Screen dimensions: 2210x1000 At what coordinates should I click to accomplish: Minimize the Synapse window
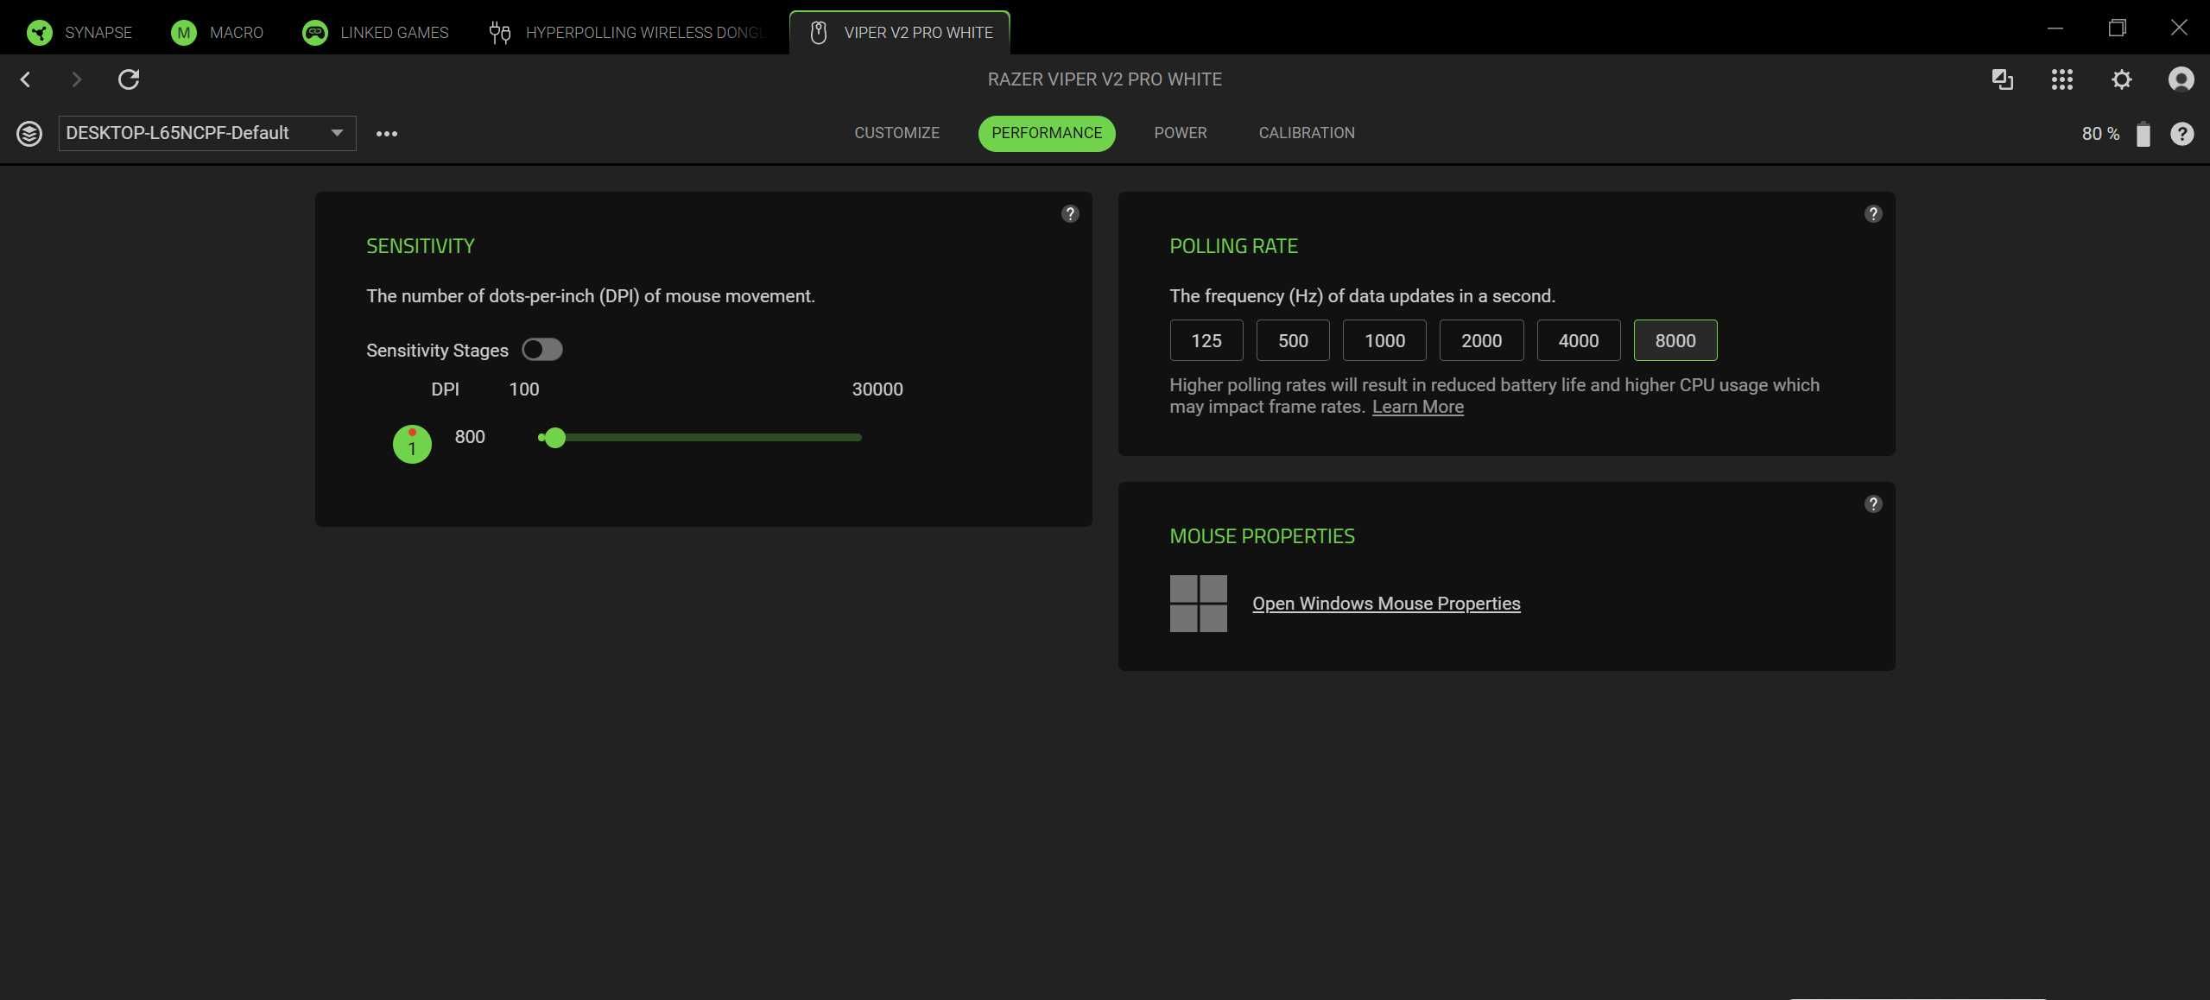coord(2055,28)
